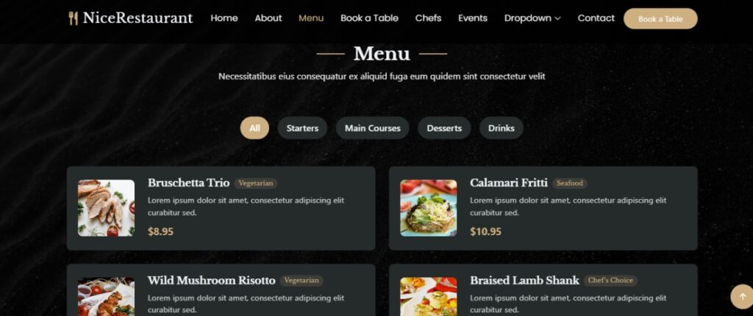The image size is (753, 316).
Task: Open the Bruschetta Trio dish thumbnail
Action: point(106,208)
